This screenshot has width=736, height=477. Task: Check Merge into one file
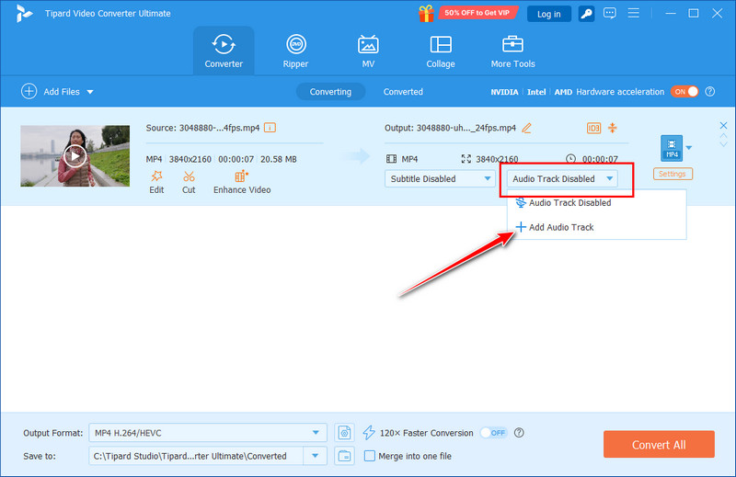tap(370, 456)
